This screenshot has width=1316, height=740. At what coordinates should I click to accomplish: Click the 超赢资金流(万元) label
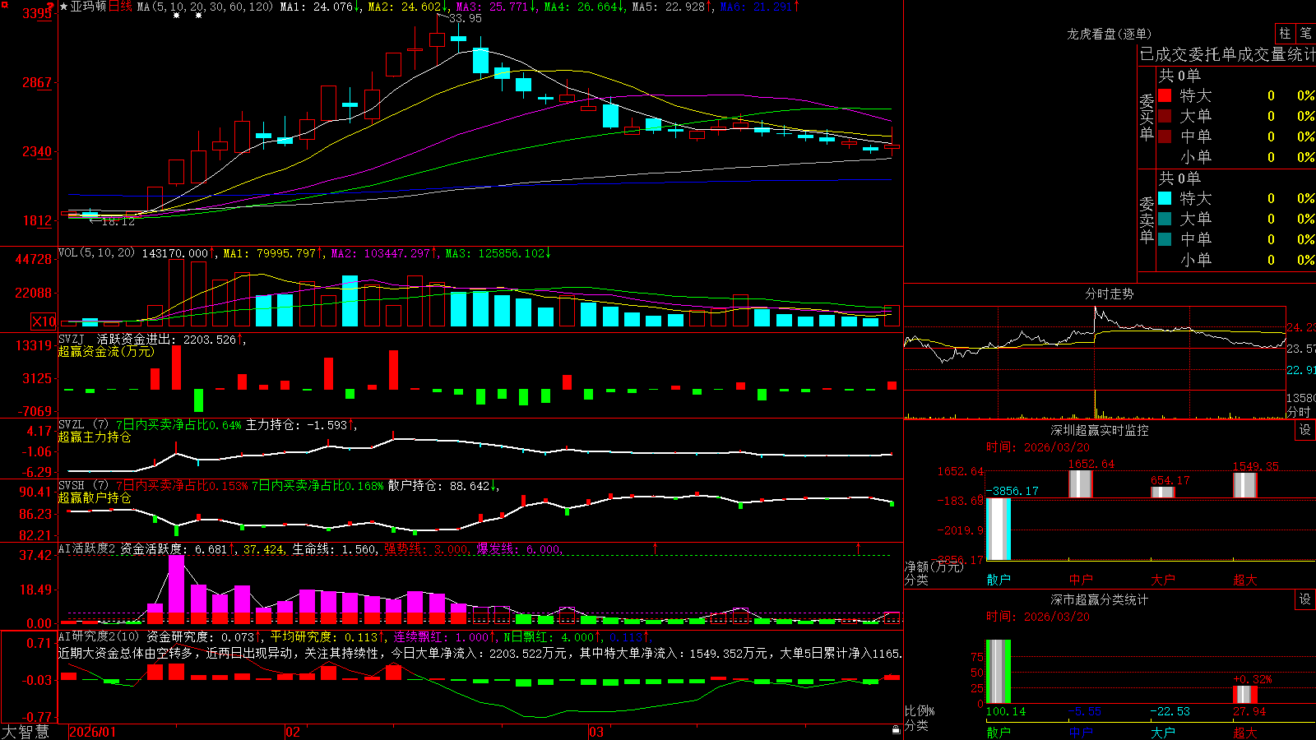tap(106, 351)
